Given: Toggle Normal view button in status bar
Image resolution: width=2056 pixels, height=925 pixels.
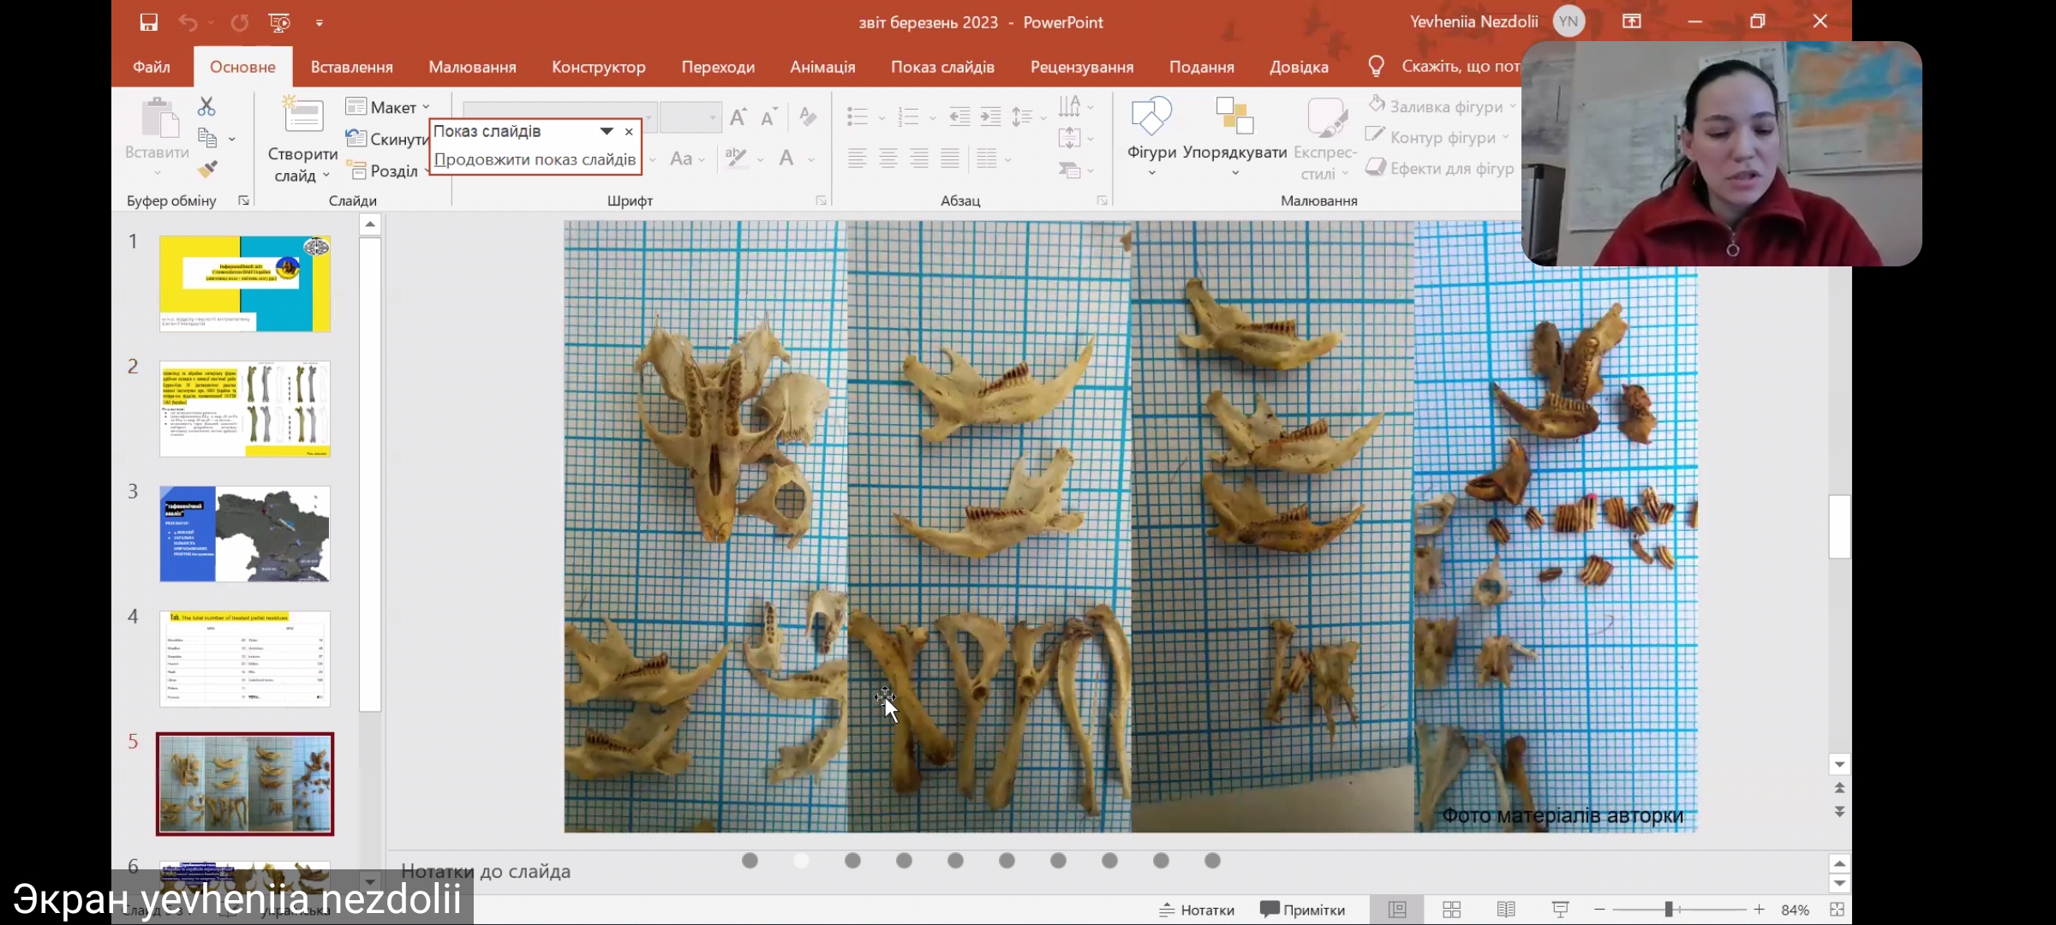Looking at the screenshot, I should (1397, 910).
